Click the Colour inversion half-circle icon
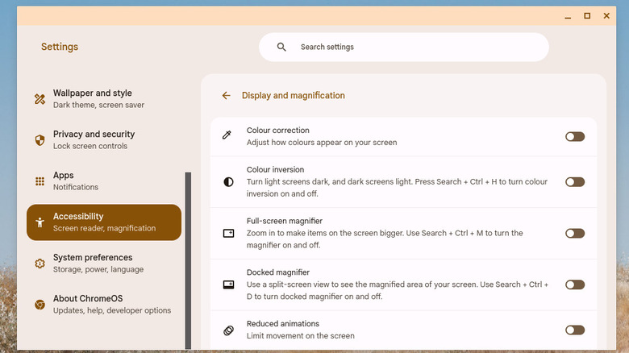629x353 pixels. (228, 182)
